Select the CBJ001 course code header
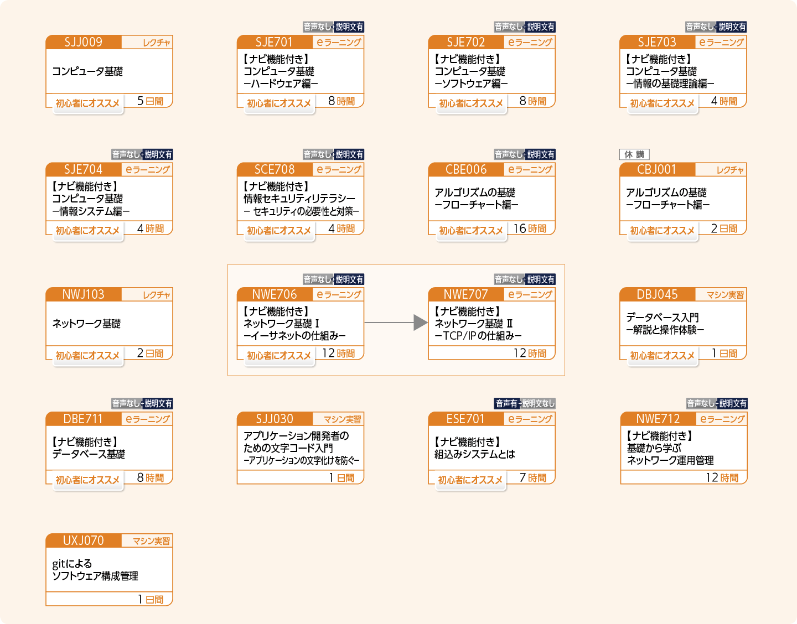This screenshot has height=624, width=797. (x=657, y=169)
